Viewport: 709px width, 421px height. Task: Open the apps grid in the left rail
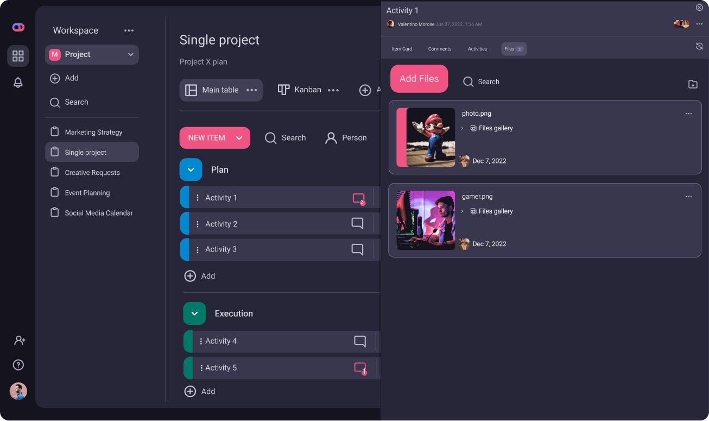click(18, 56)
